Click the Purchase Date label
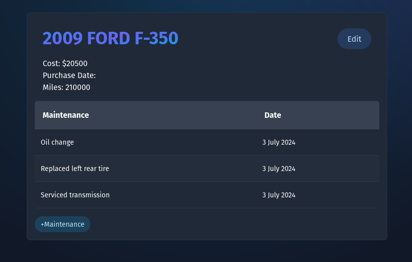 69,76
